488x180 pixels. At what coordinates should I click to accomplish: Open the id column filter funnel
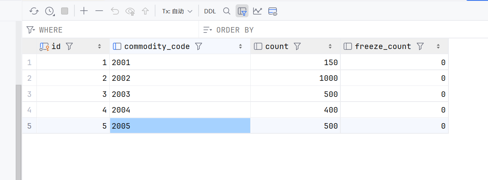(69, 46)
